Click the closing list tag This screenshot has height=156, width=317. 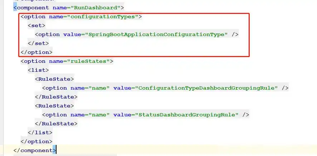(40, 132)
